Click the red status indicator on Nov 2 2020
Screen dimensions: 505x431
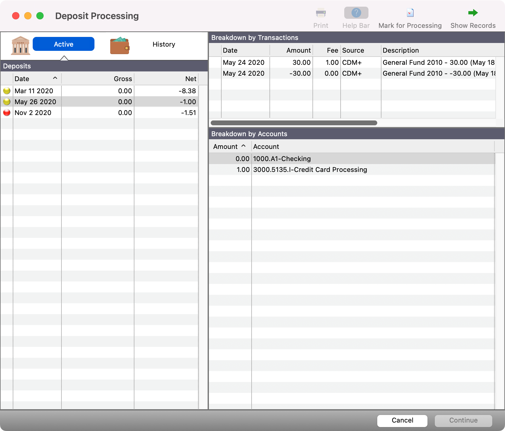tap(7, 112)
